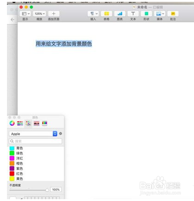The image size is (194, 201).
Task: Open the 插入 paragraph insert menu
Action: coord(93,14)
